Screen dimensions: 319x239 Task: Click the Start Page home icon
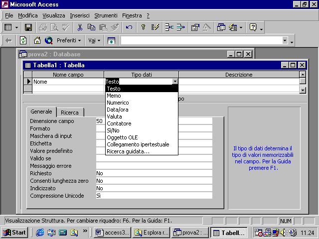37,40
